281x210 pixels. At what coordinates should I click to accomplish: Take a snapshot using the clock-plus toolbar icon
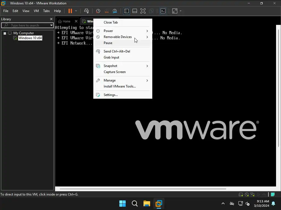coord(98,11)
